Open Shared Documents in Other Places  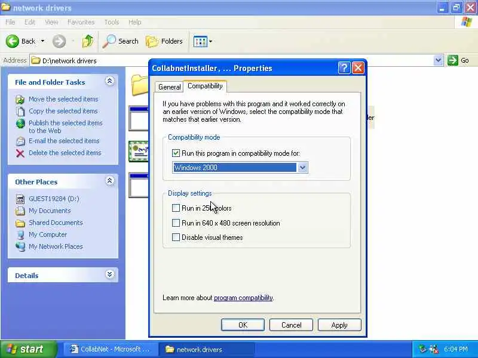[x=56, y=223]
